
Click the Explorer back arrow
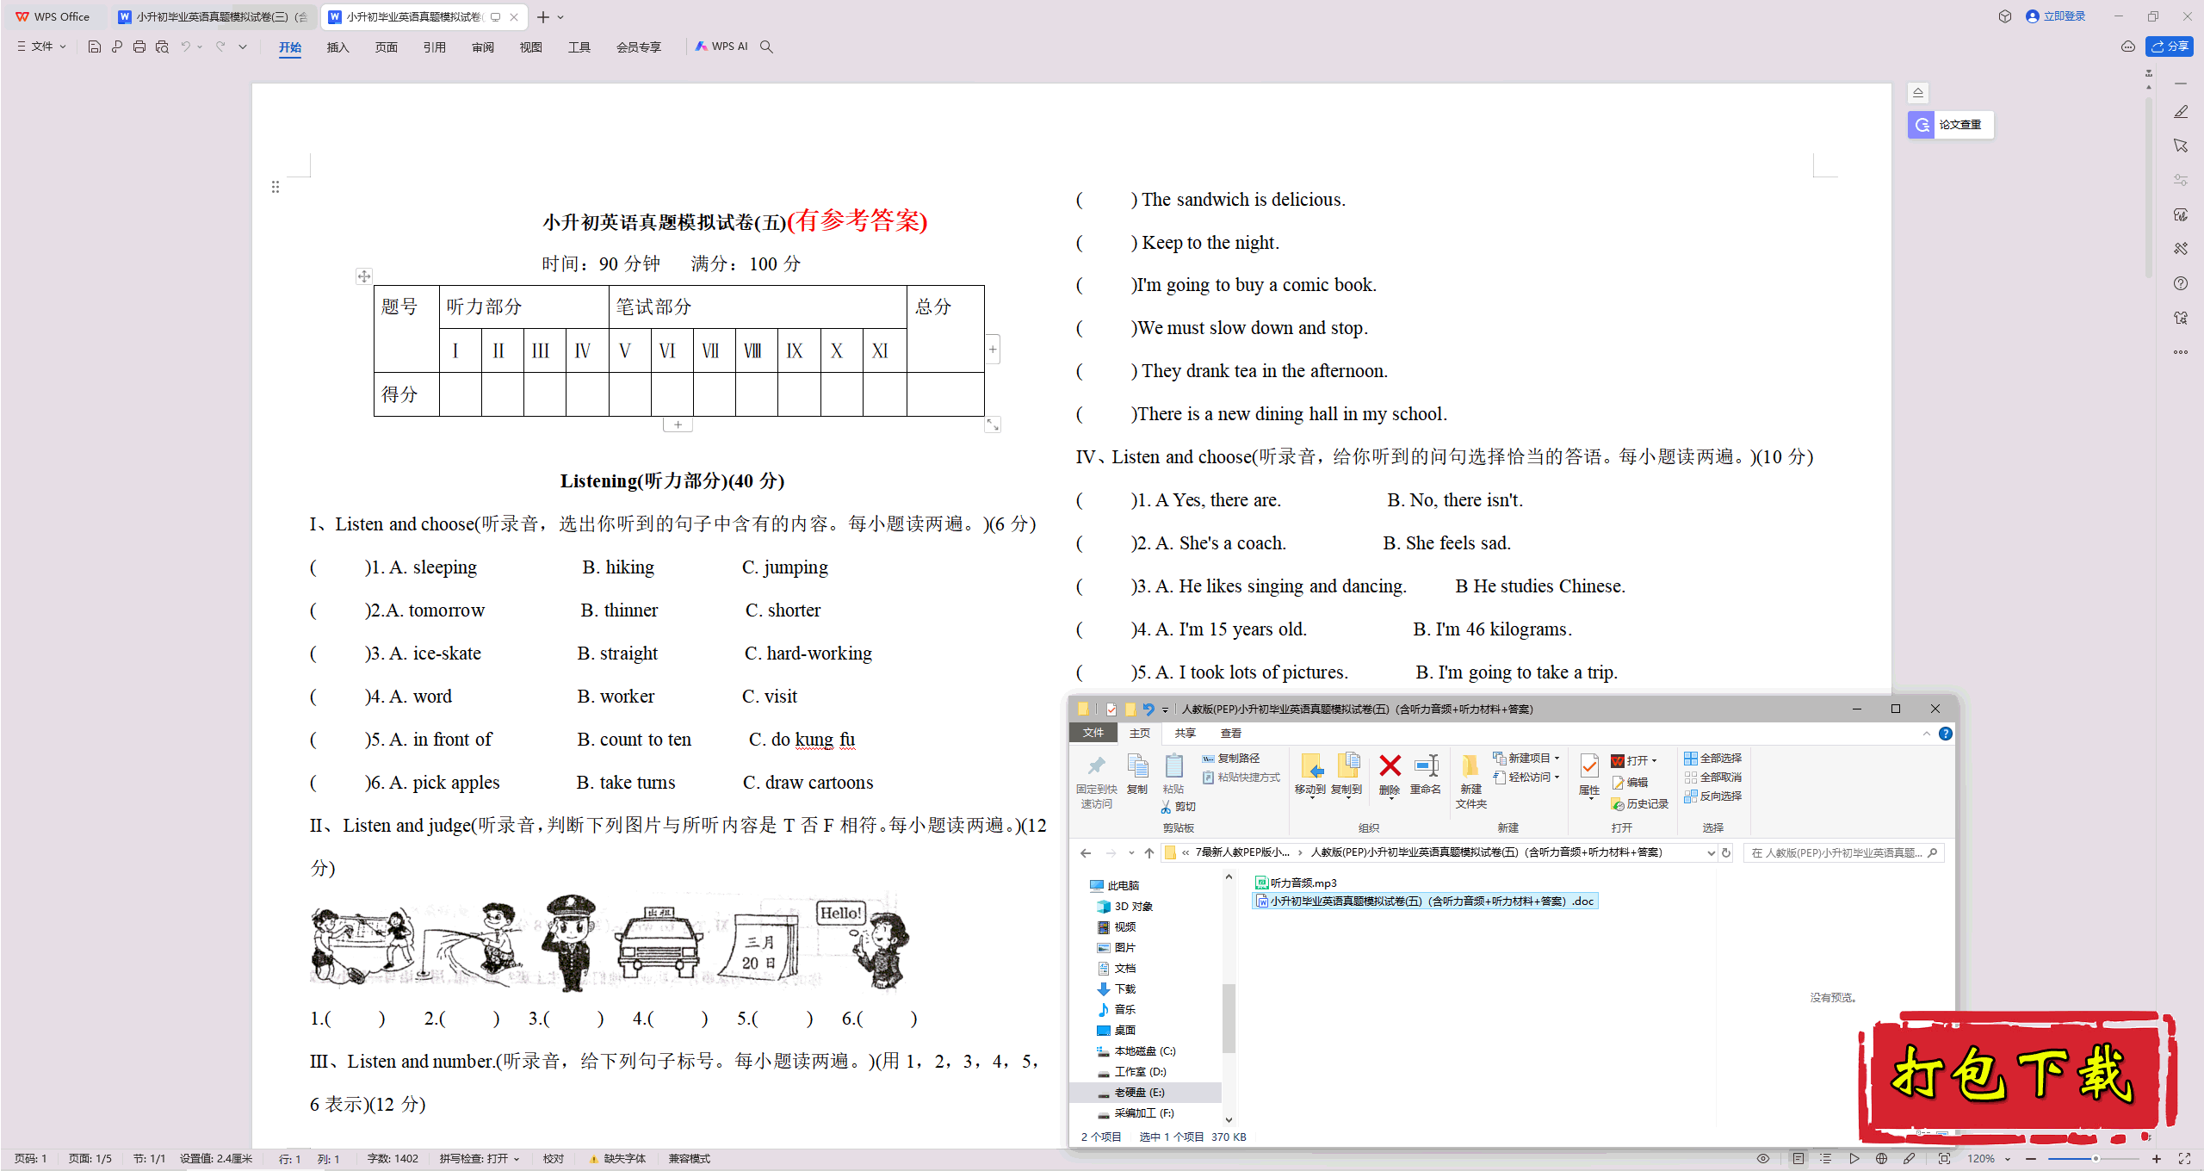(x=1086, y=853)
